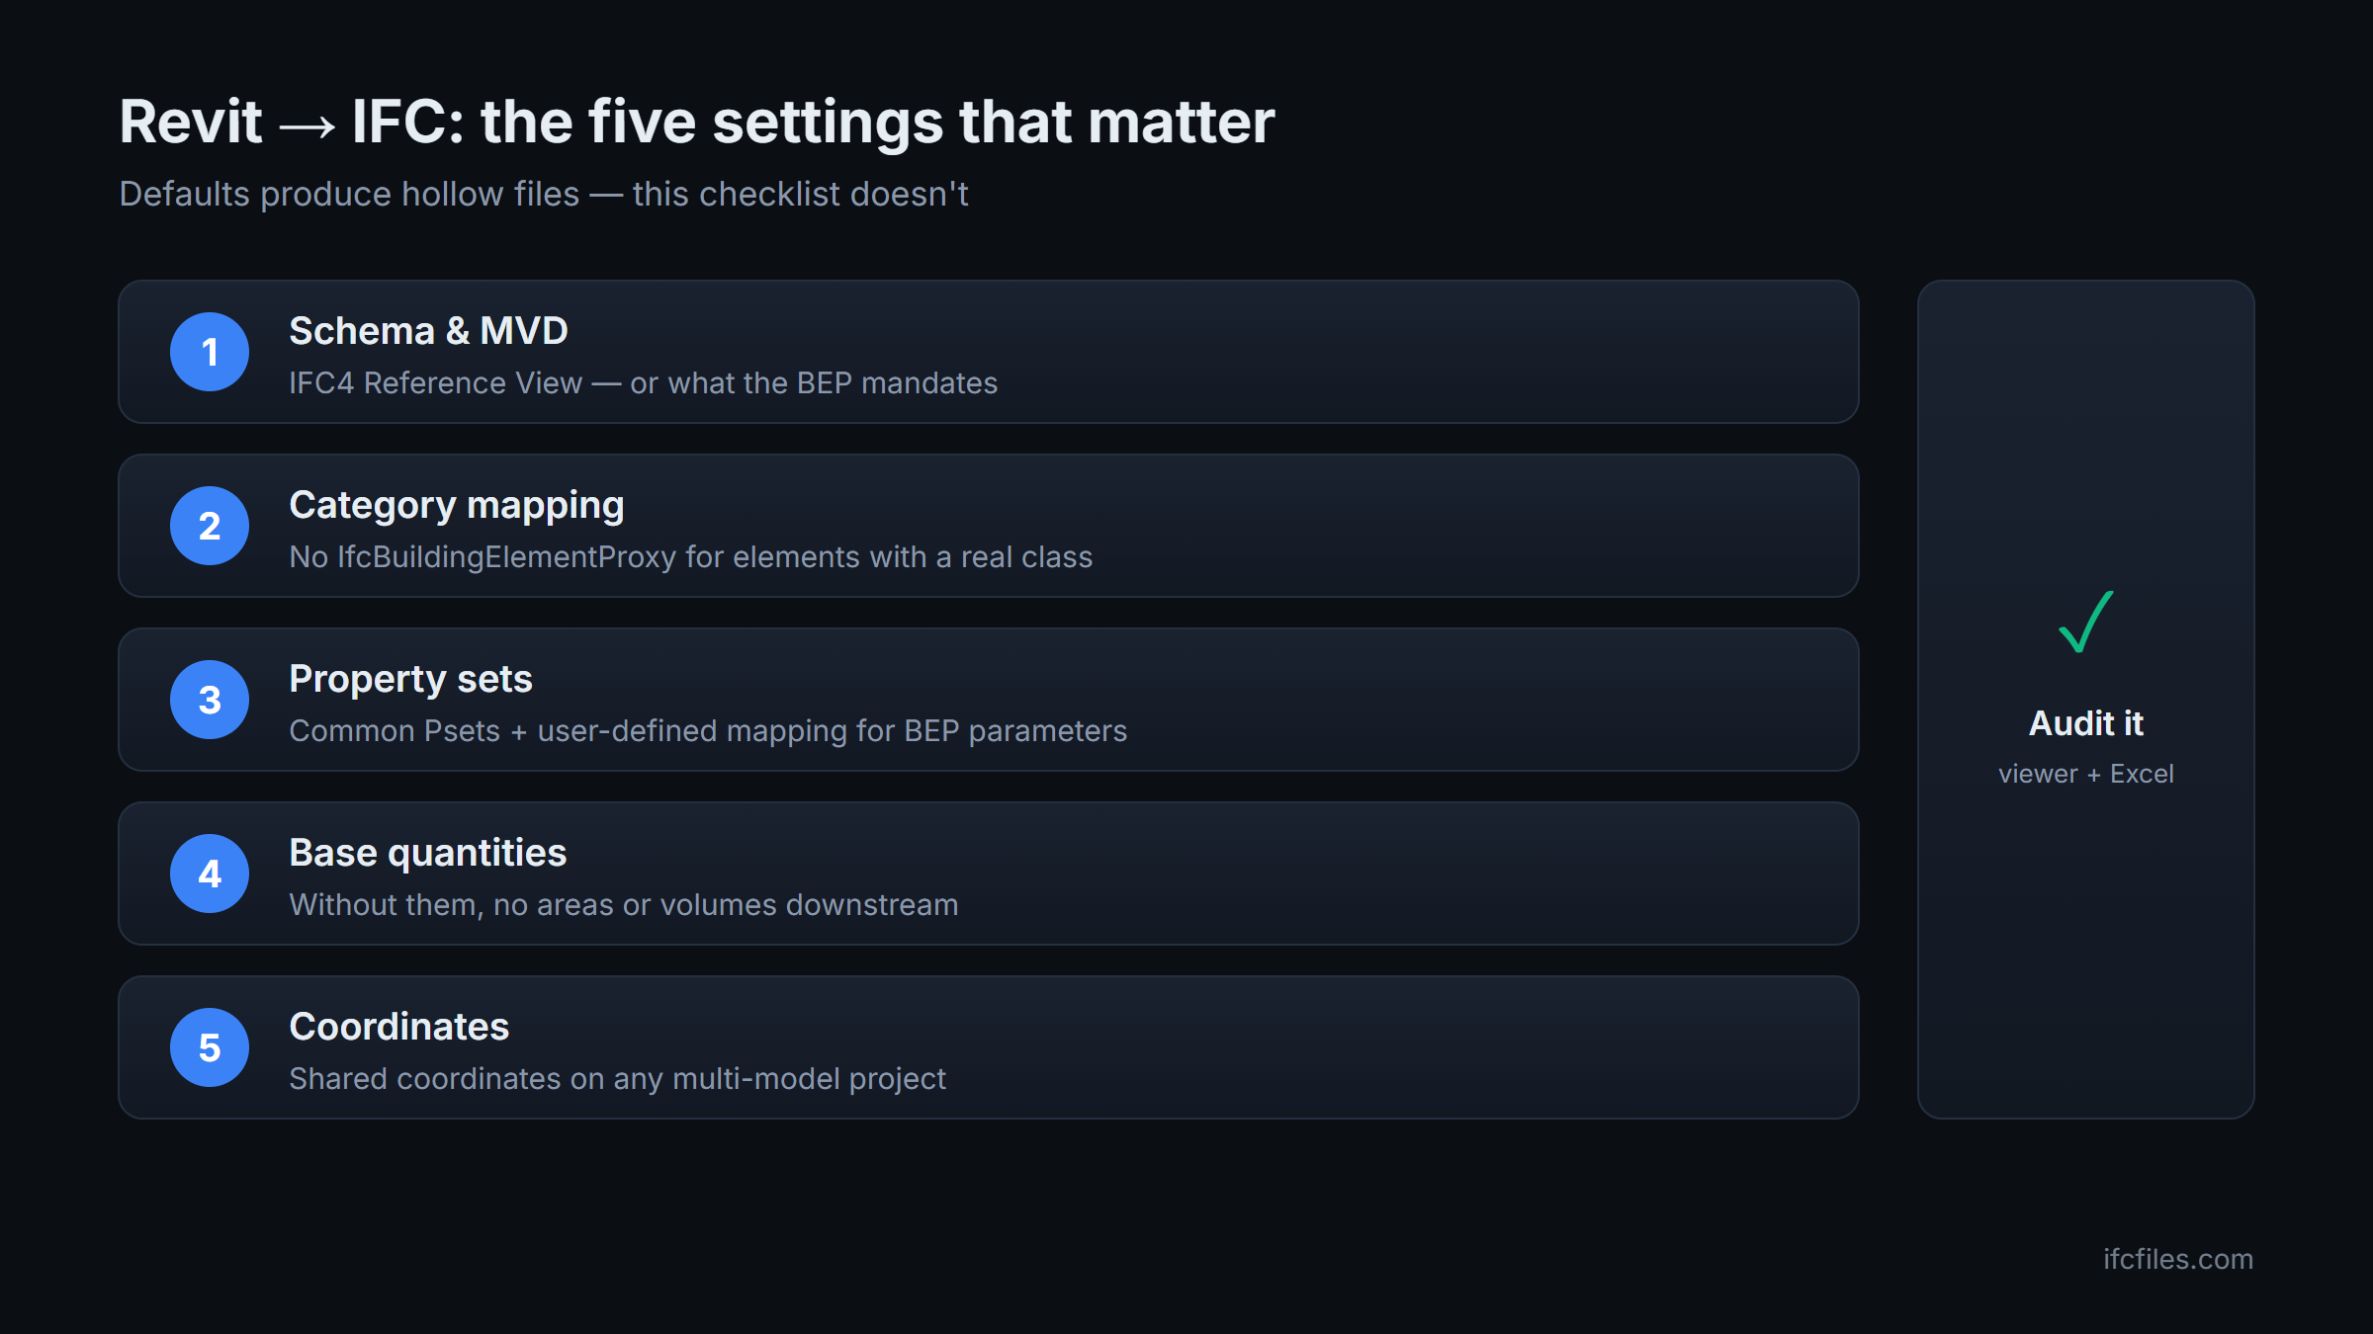Select the Property sets heading
The image size is (2373, 1334).
click(410, 679)
